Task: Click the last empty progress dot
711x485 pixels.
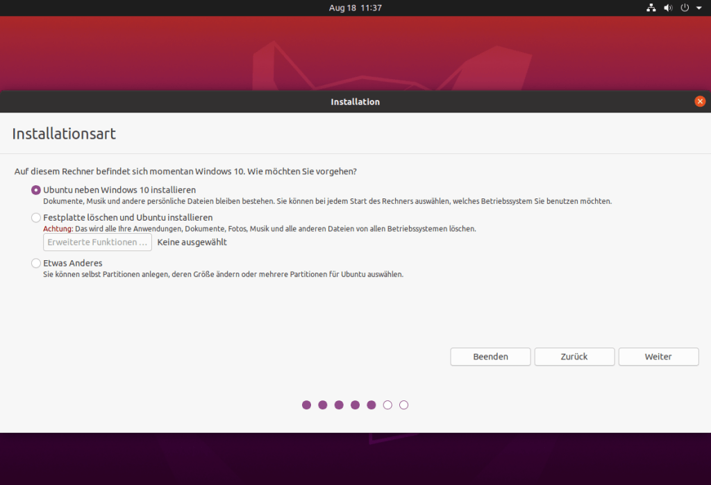Action: [404, 405]
